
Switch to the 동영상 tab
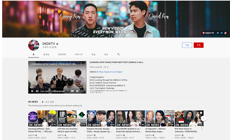(46, 55)
